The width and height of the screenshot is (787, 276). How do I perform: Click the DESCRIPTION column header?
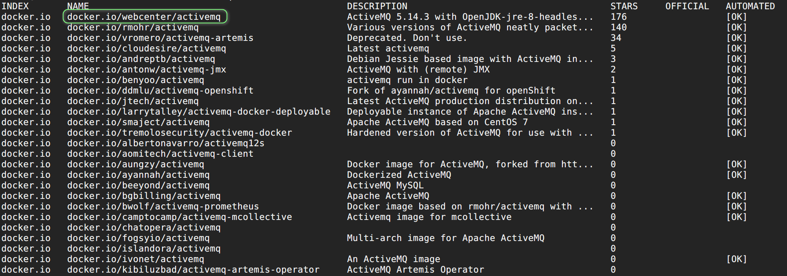377,6
